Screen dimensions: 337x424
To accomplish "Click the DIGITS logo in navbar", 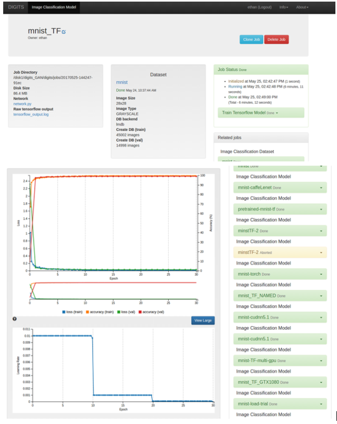I will (x=15, y=7).
